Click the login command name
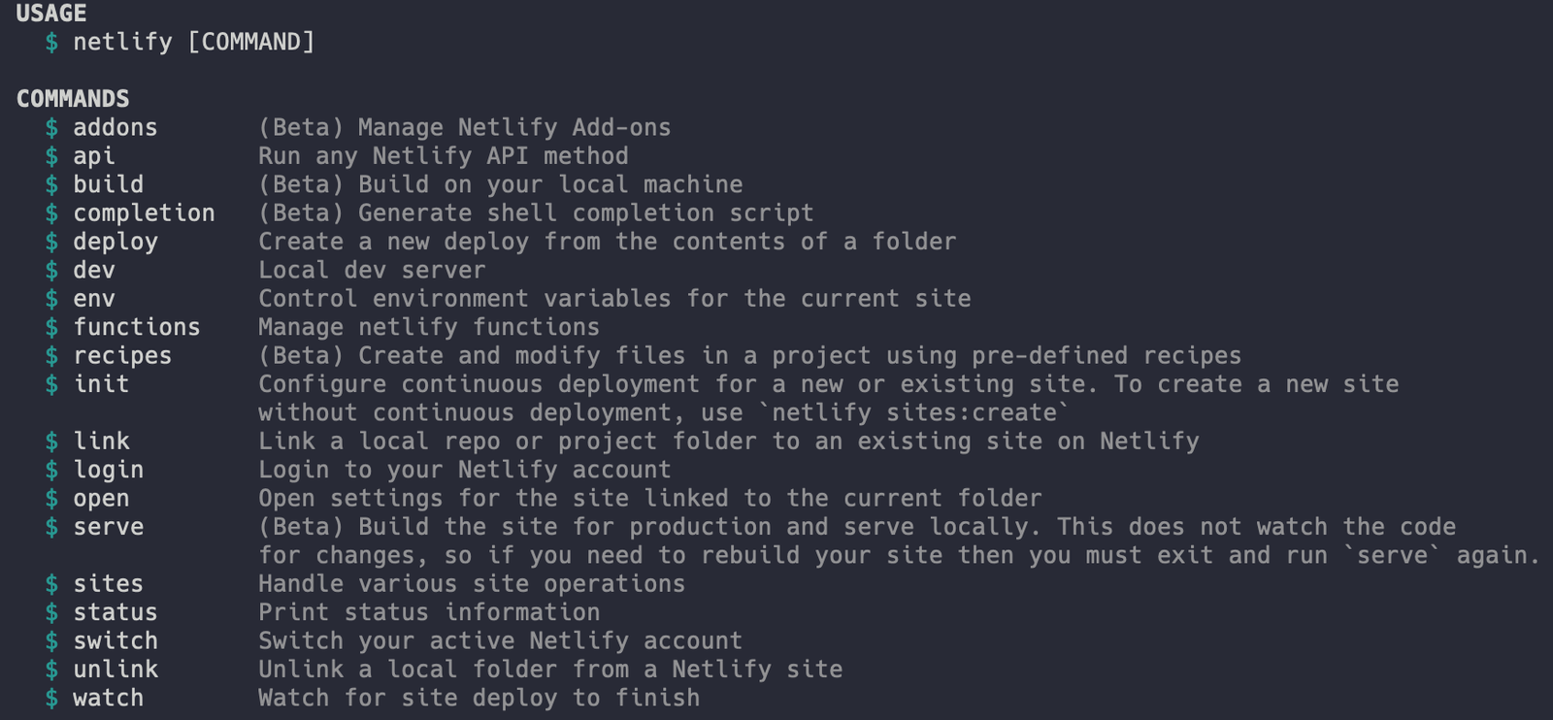This screenshot has height=720, width=1553. 109,470
